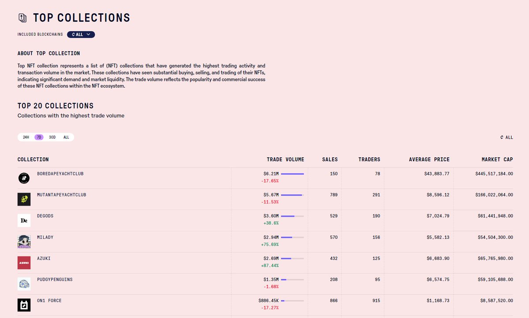
Task: Open the AZUKI collection name
Action: coord(44,259)
